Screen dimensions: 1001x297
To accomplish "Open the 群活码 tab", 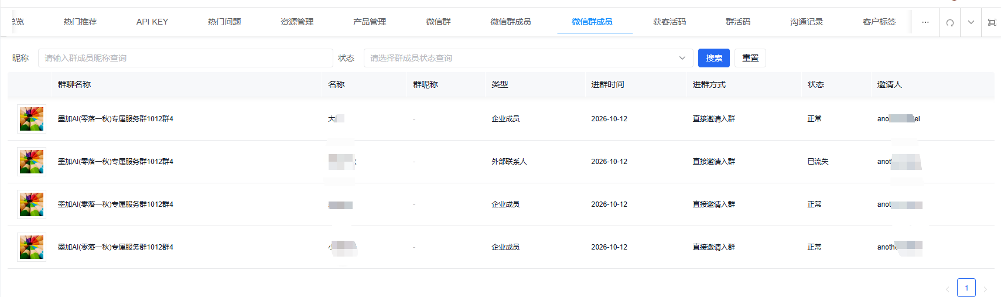I will tap(738, 22).
